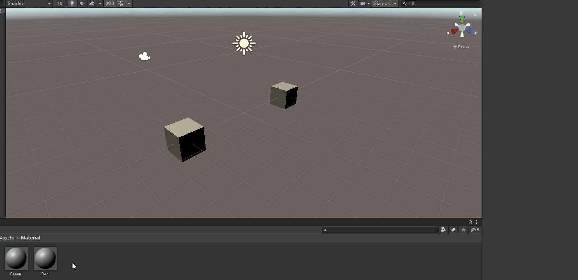Toggle the skybox and effects icon
578x280 pixels.
point(92,3)
